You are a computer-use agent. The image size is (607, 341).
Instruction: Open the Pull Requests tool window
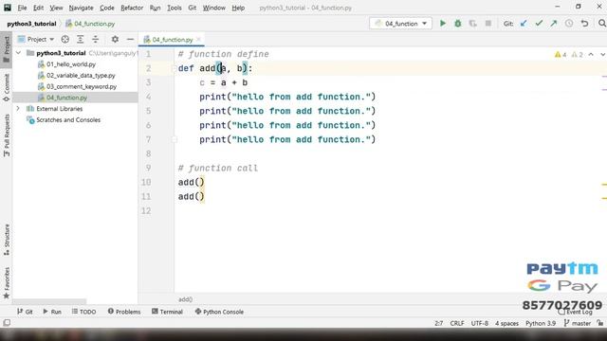click(7, 135)
